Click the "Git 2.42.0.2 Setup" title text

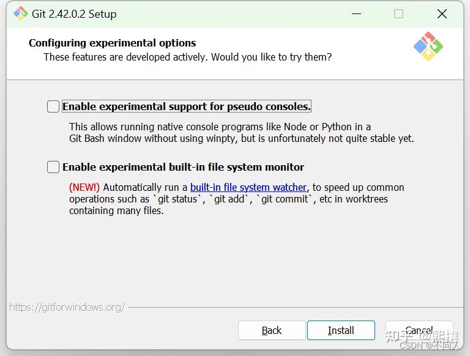(x=74, y=13)
